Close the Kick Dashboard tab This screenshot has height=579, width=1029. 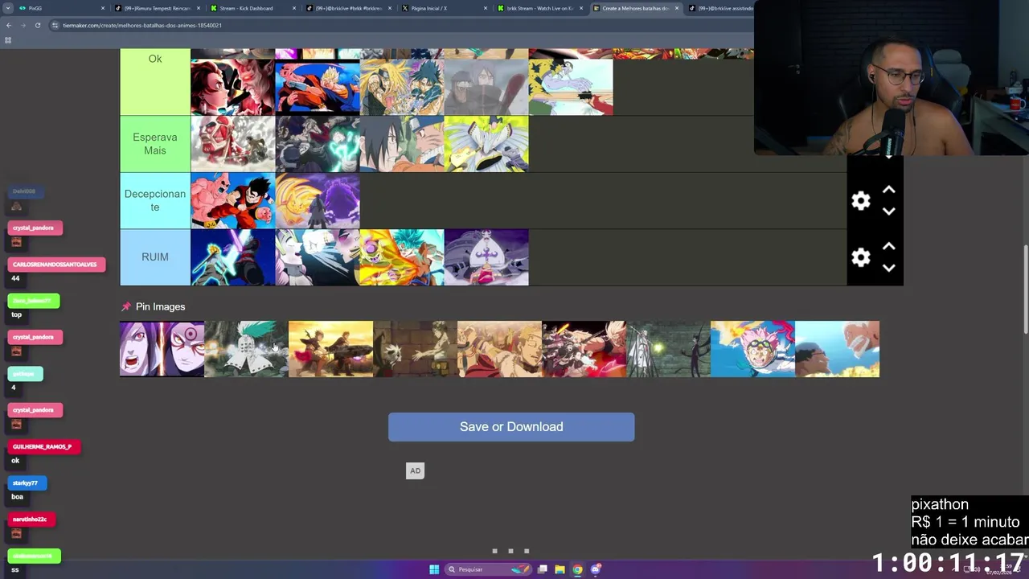(x=294, y=8)
